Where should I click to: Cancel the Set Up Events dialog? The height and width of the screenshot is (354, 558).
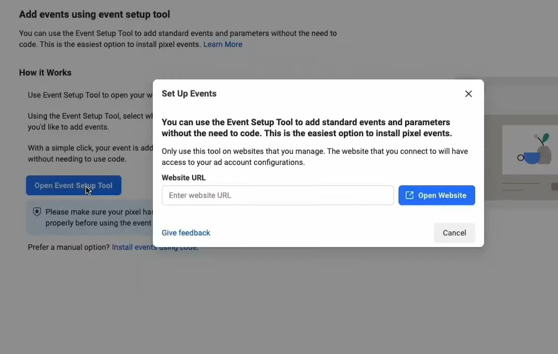click(x=454, y=233)
